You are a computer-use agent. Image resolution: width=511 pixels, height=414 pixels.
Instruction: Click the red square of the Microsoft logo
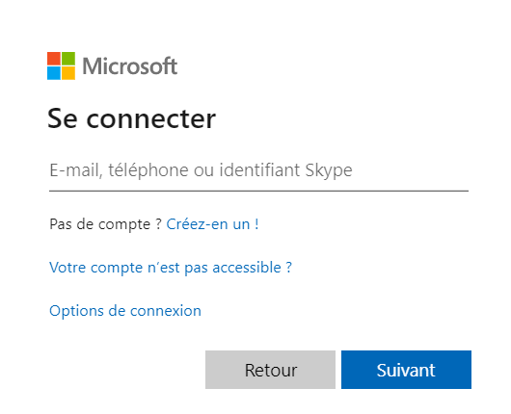(x=54, y=59)
